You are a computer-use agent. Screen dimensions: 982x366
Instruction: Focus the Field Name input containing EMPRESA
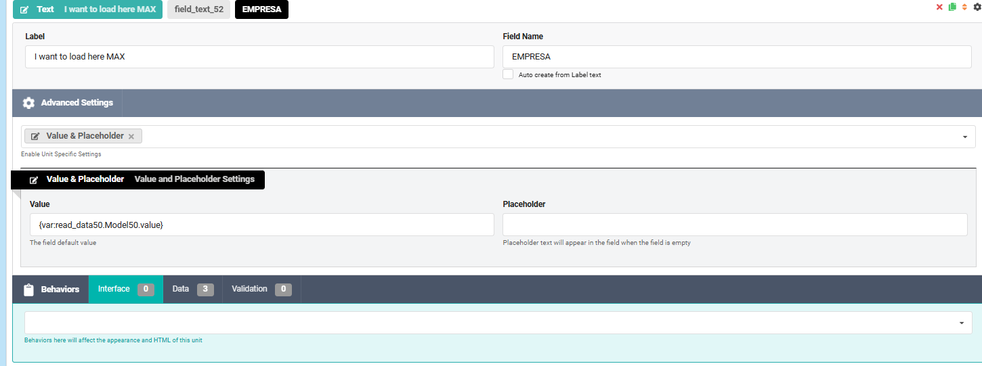pyautogui.click(x=737, y=57)
